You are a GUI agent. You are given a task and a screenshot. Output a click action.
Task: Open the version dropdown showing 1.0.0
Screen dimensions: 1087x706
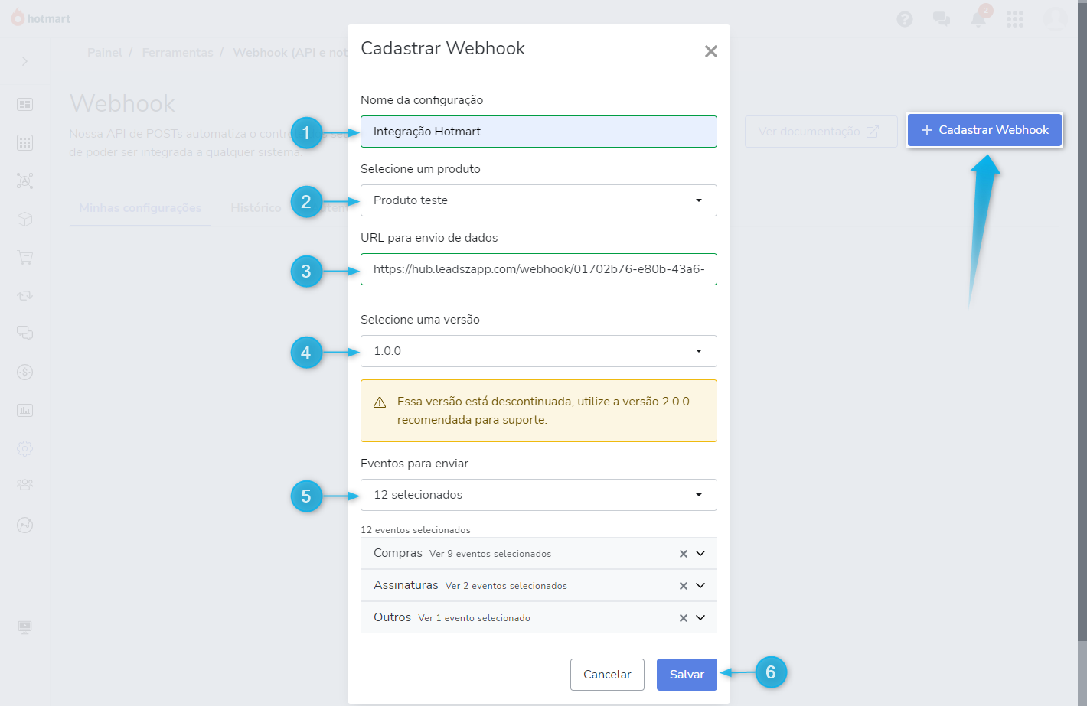coord(538,351)
